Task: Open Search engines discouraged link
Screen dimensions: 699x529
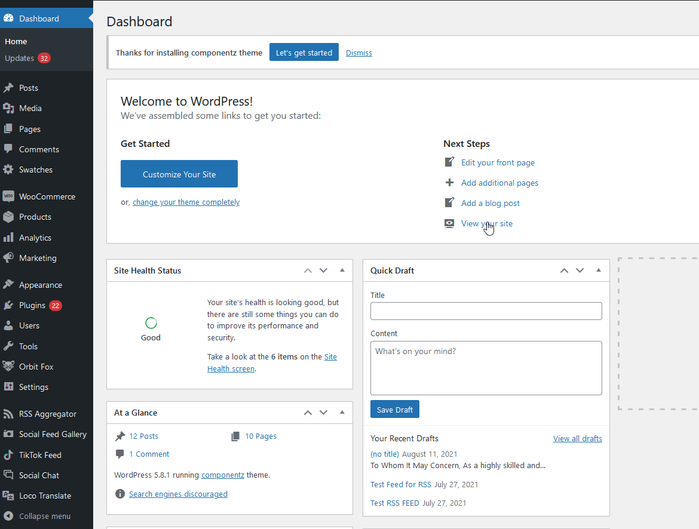Action: (178, 494)
